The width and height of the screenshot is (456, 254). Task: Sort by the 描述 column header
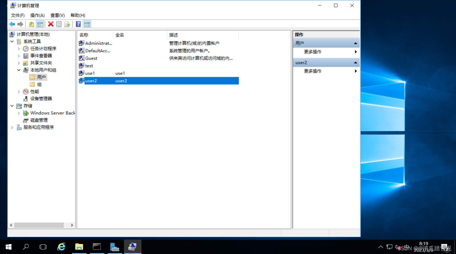203,35
